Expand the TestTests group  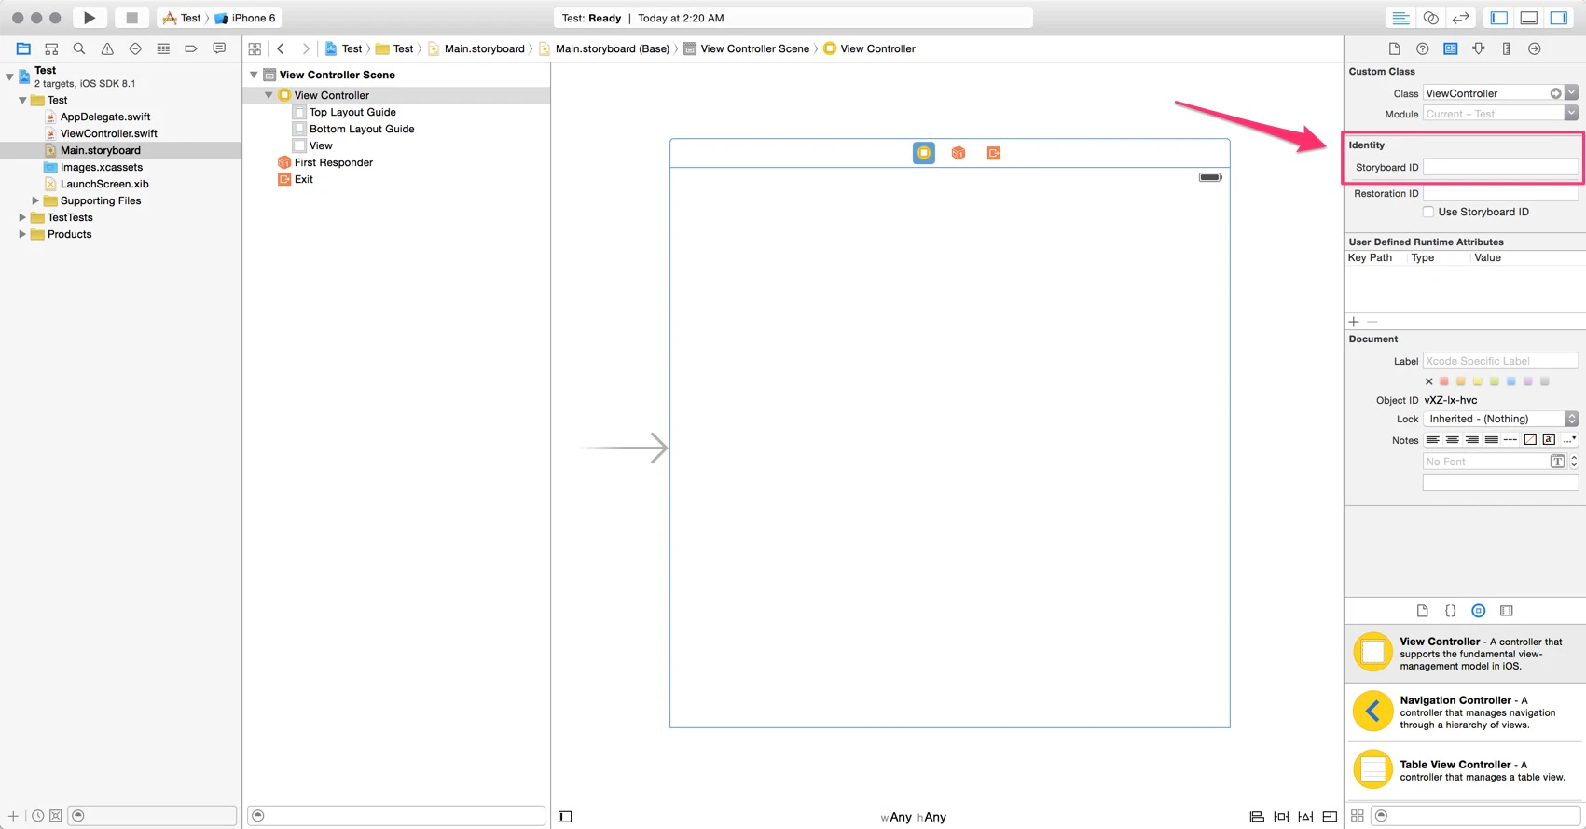pos(22,217)
